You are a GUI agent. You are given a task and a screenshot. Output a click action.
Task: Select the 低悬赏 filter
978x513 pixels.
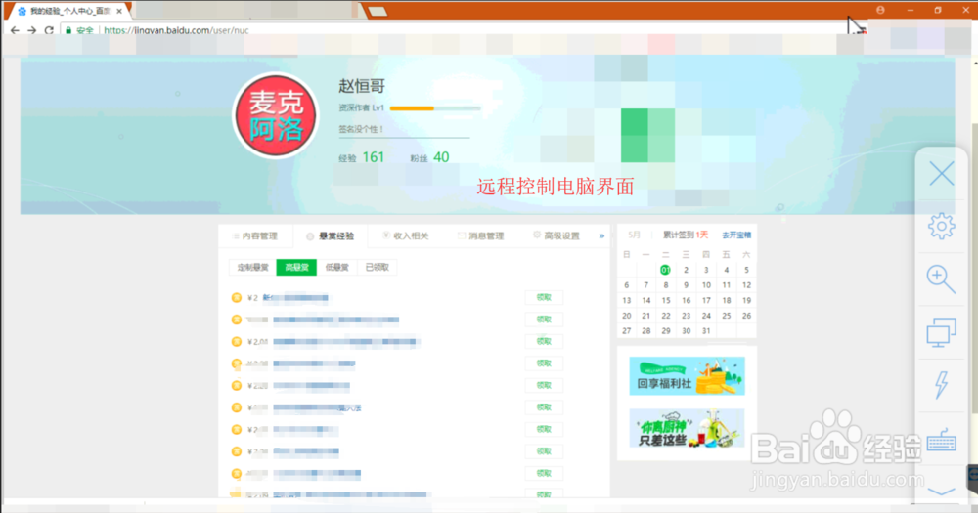pos(336,268)
